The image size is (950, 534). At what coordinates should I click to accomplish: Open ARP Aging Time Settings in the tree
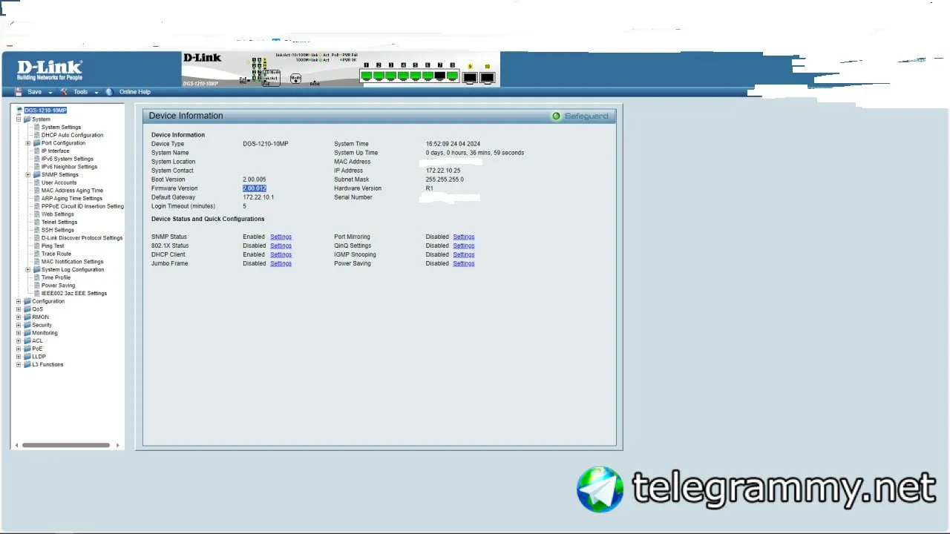click(x=72, y=199)
